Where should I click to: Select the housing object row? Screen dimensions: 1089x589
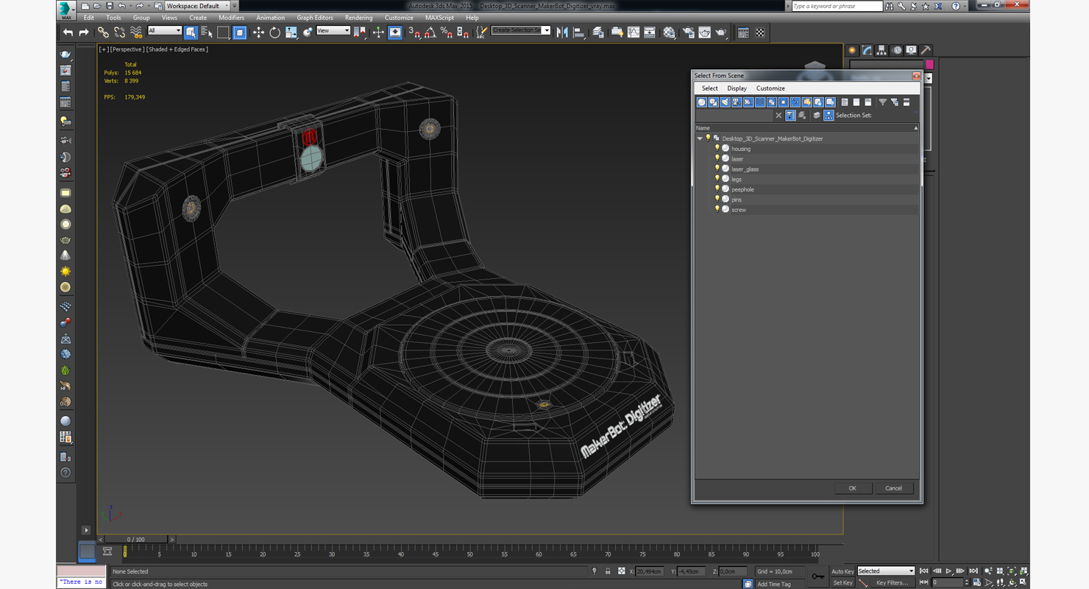coord(808,149)
